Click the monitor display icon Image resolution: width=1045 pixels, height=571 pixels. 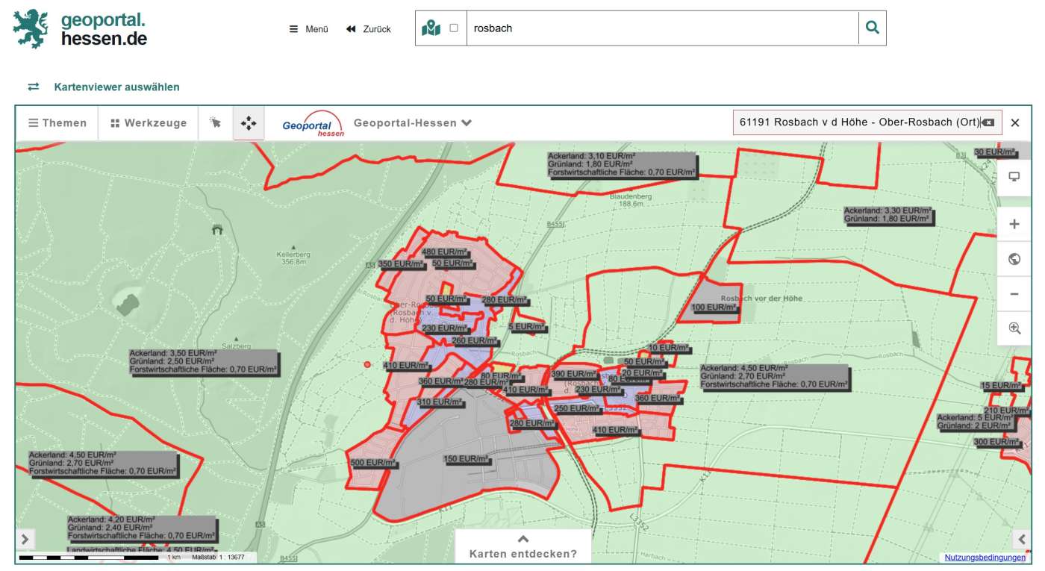(1014, 177)
